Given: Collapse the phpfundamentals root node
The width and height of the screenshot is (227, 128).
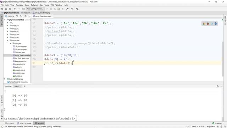Looking at the screenshot, I should pyautogui.click(x=5, y=20).
